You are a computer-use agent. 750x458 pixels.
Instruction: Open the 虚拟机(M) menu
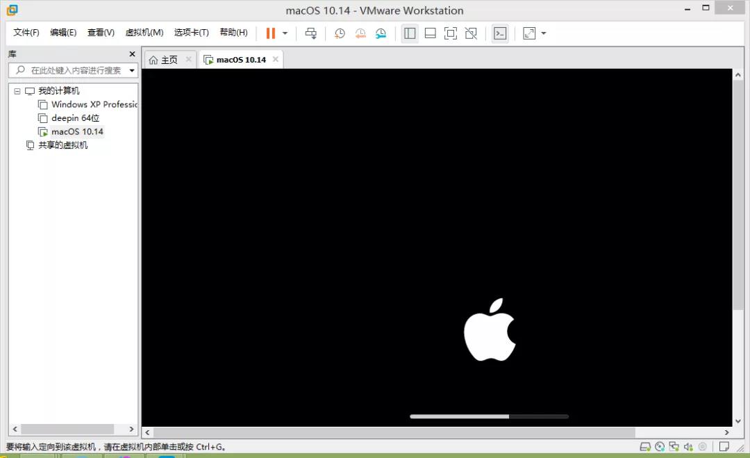144,33
